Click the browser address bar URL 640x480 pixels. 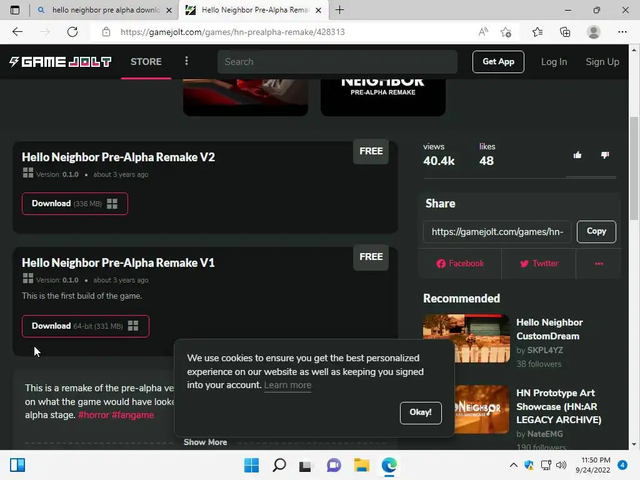click(x=232, y=32)
